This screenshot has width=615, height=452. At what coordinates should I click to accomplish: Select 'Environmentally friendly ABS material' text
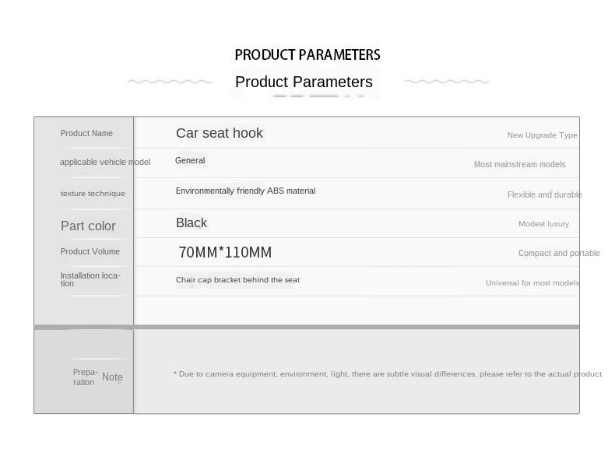pyautogui.click(x=245, y=191)
